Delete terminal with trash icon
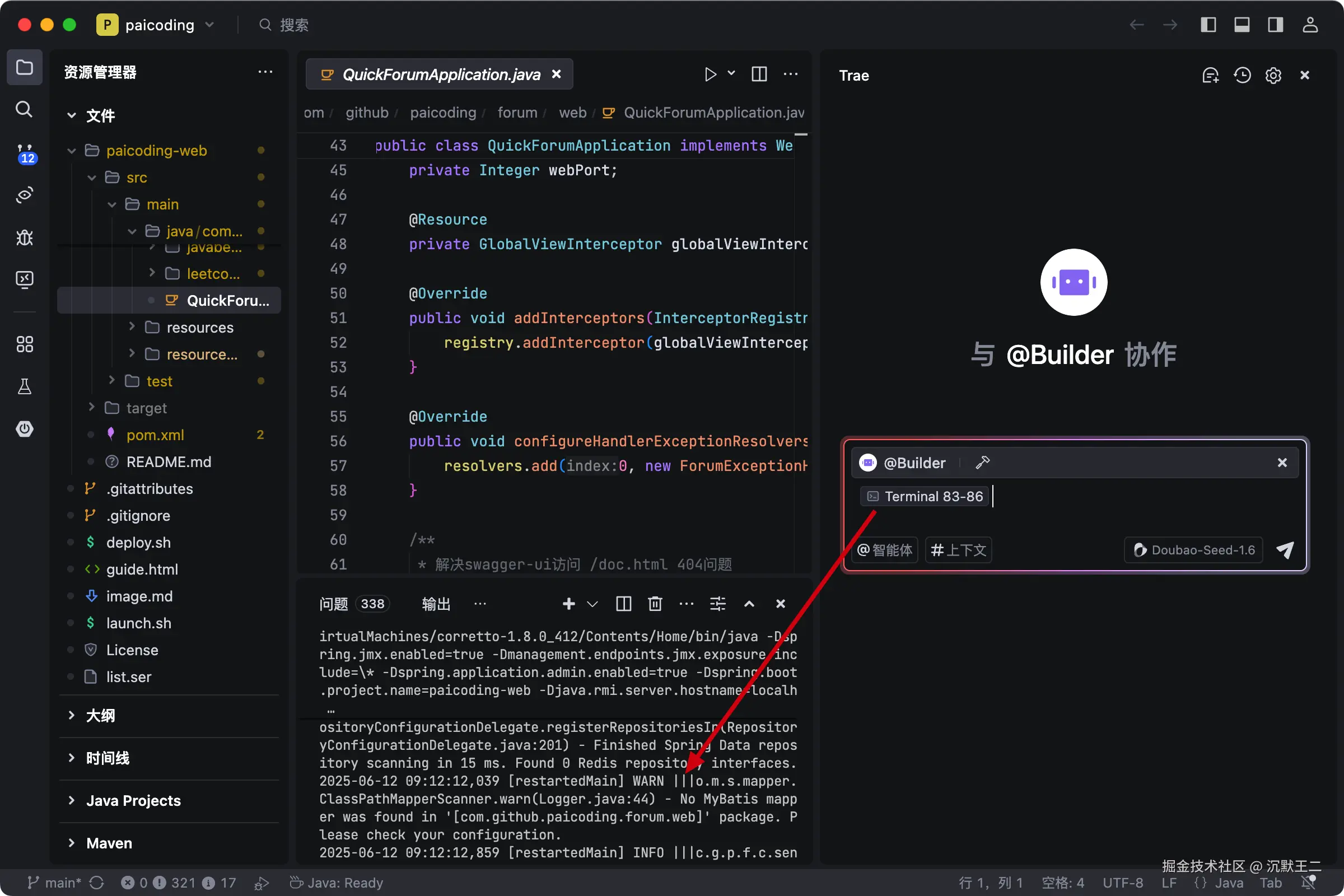1344x896 pixels. [655, 604]
